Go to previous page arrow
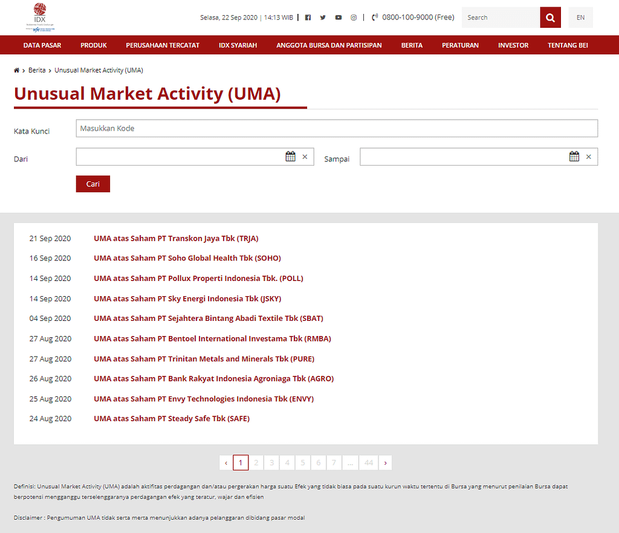 [x=226, y=463]
